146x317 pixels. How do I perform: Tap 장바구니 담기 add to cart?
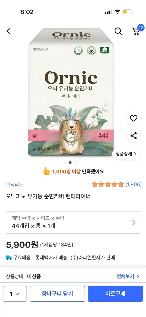pos(57,293)
